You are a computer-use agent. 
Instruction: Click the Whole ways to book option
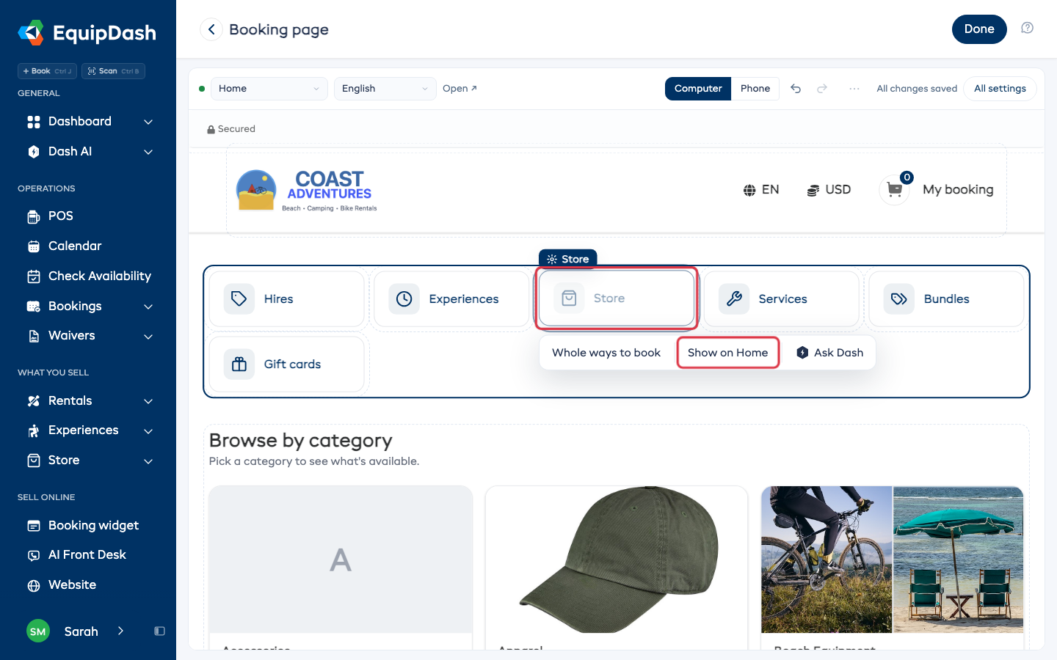point(606,353)
